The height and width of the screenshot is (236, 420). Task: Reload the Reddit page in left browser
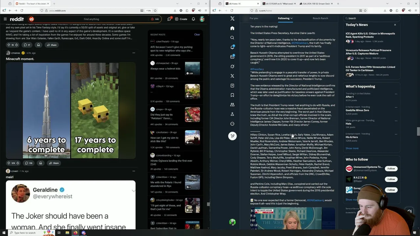pyautogui.click(x=22, y=10)
